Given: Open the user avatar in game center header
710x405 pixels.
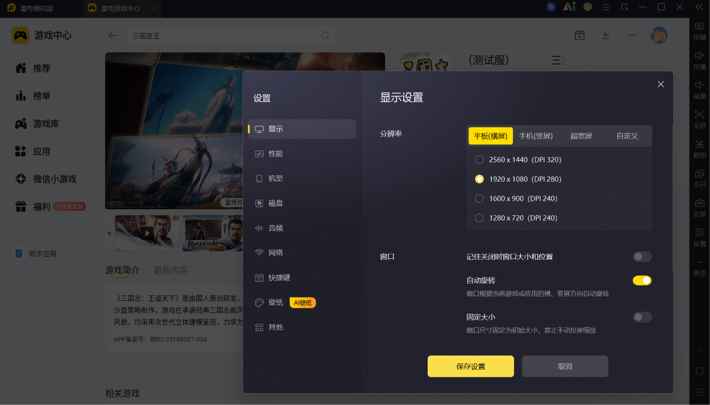Looking at the screenshot, I should point(659,36).
